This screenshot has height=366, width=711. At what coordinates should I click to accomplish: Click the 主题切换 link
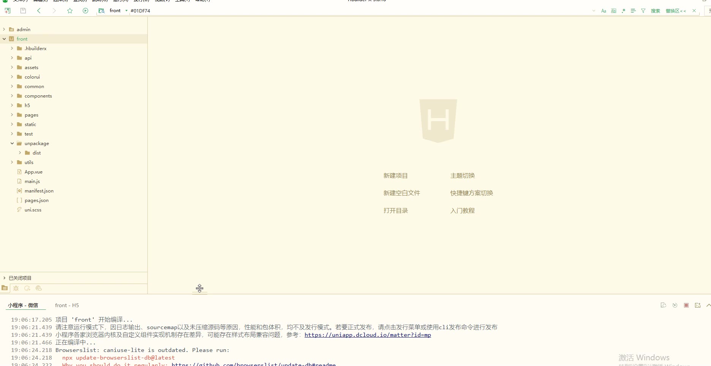(463, 175)
